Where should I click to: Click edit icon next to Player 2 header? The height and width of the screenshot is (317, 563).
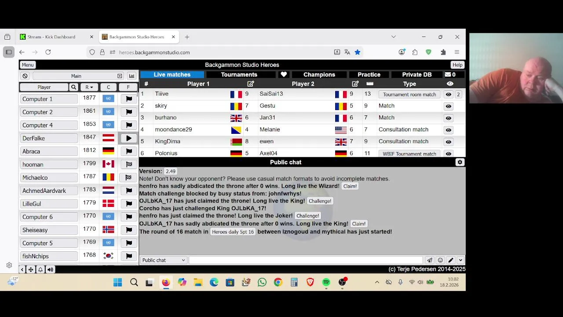click(x=355, y=84)
